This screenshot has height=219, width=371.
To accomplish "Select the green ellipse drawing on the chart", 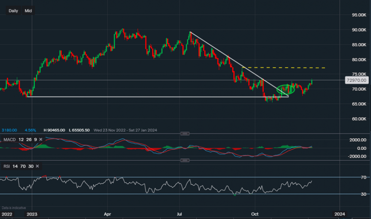I will tap(286, 89).
